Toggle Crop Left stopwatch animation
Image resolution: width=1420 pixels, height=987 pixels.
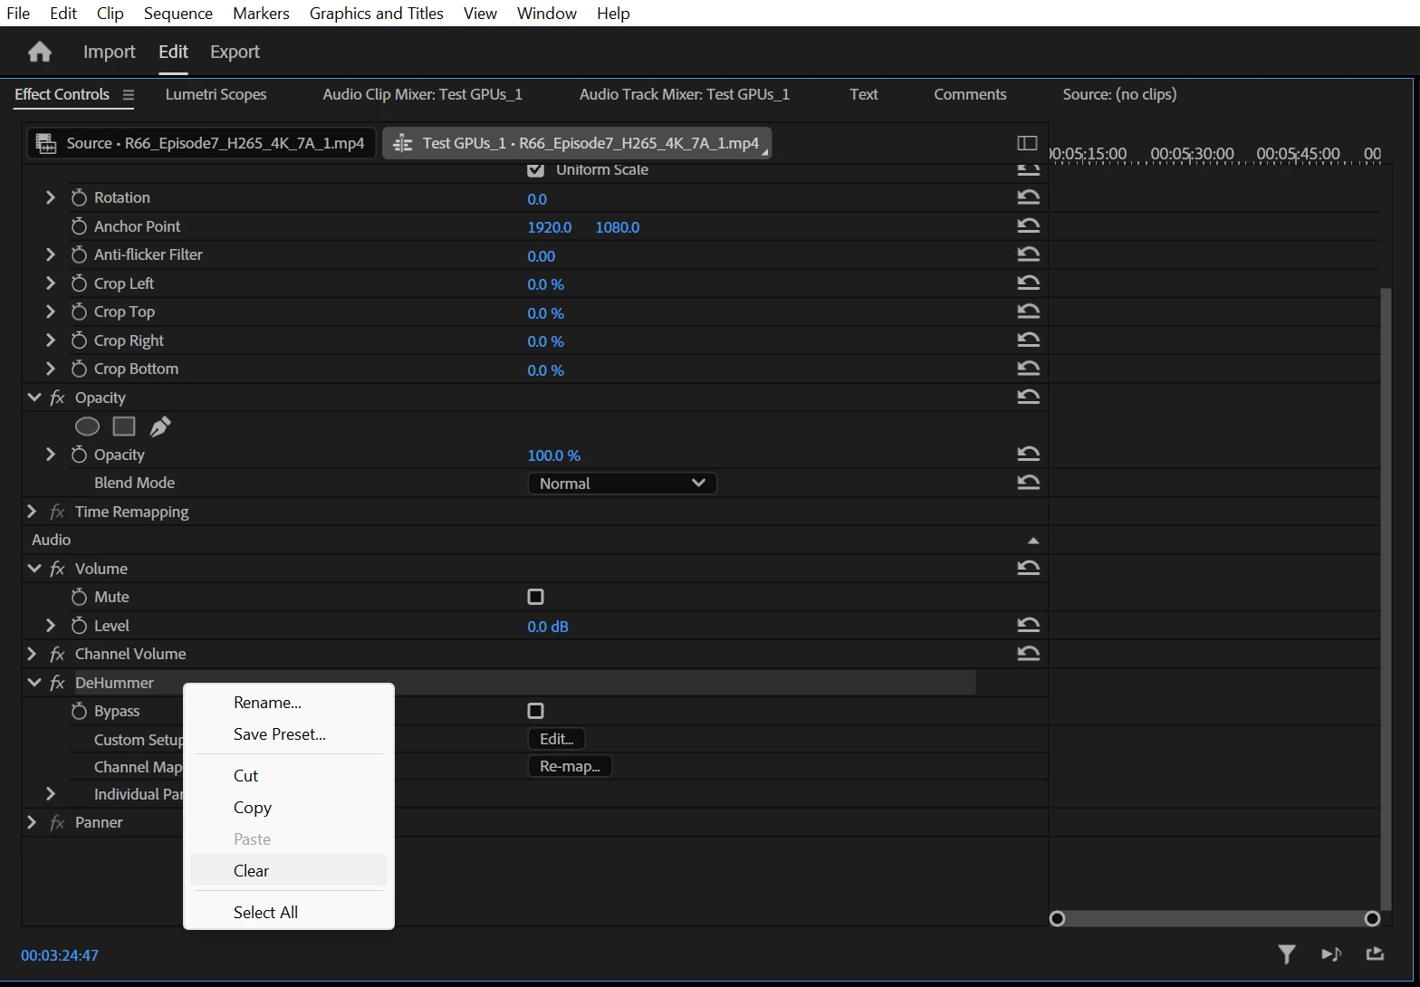(79, 283)
